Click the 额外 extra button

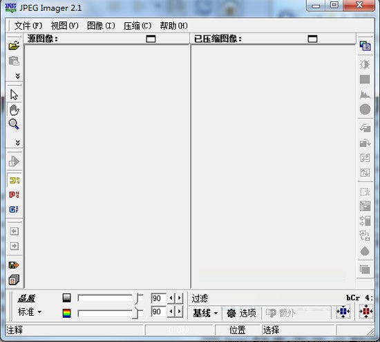point(281,313)
